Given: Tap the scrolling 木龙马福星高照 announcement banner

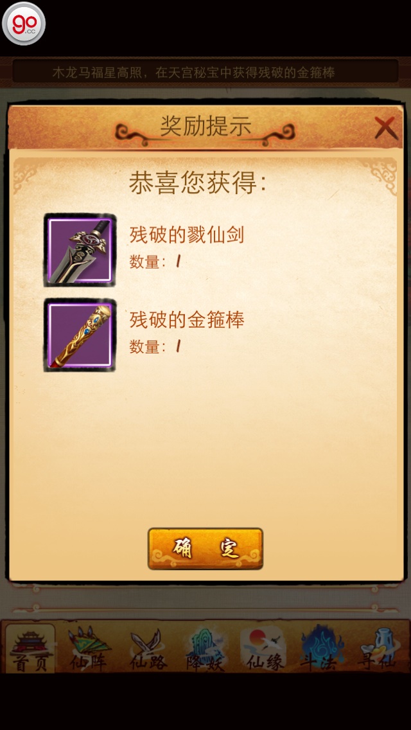Looking at the screenshot, I should coord(205,72).
